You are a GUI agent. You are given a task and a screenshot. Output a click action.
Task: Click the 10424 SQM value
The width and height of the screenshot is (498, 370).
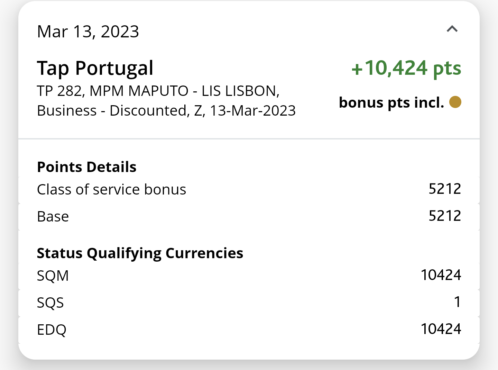click(x=441, y=274)
